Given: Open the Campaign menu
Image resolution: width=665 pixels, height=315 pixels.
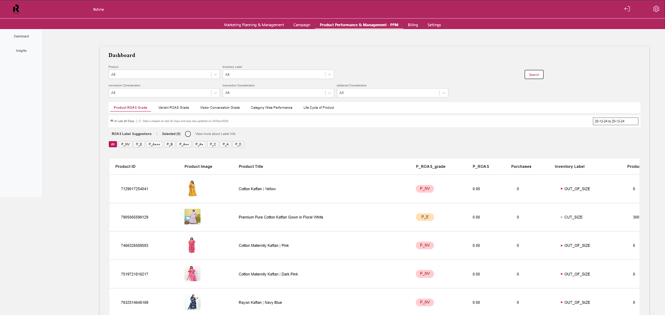Looking at the screenshot, I should pos(302,25).
